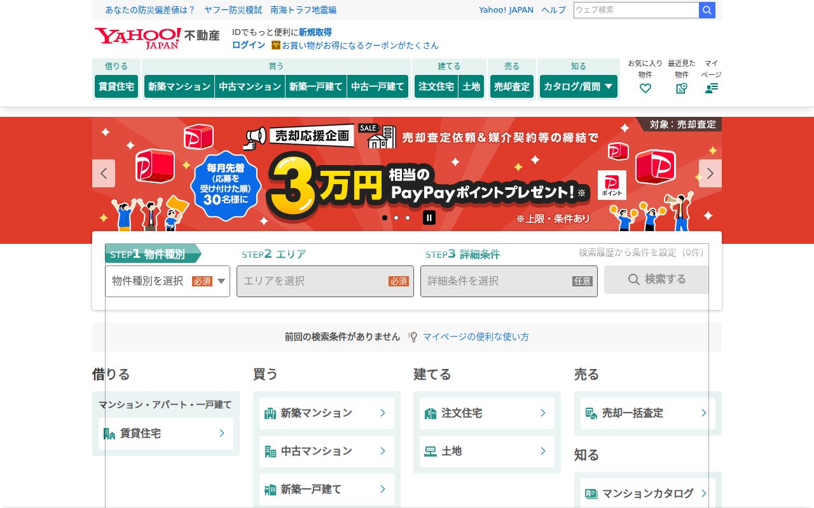
Task: Click the lightbulb icon near マイページの便利な使い方
Action: [413, 337]
